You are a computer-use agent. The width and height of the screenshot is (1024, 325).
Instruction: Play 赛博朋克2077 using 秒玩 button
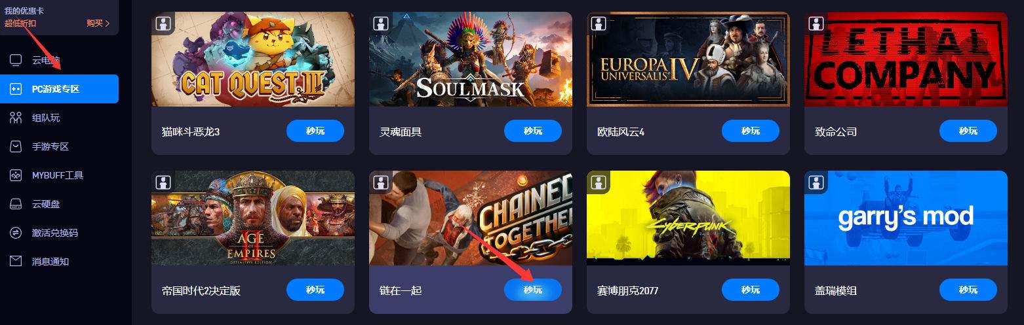(x=751, y=290)
